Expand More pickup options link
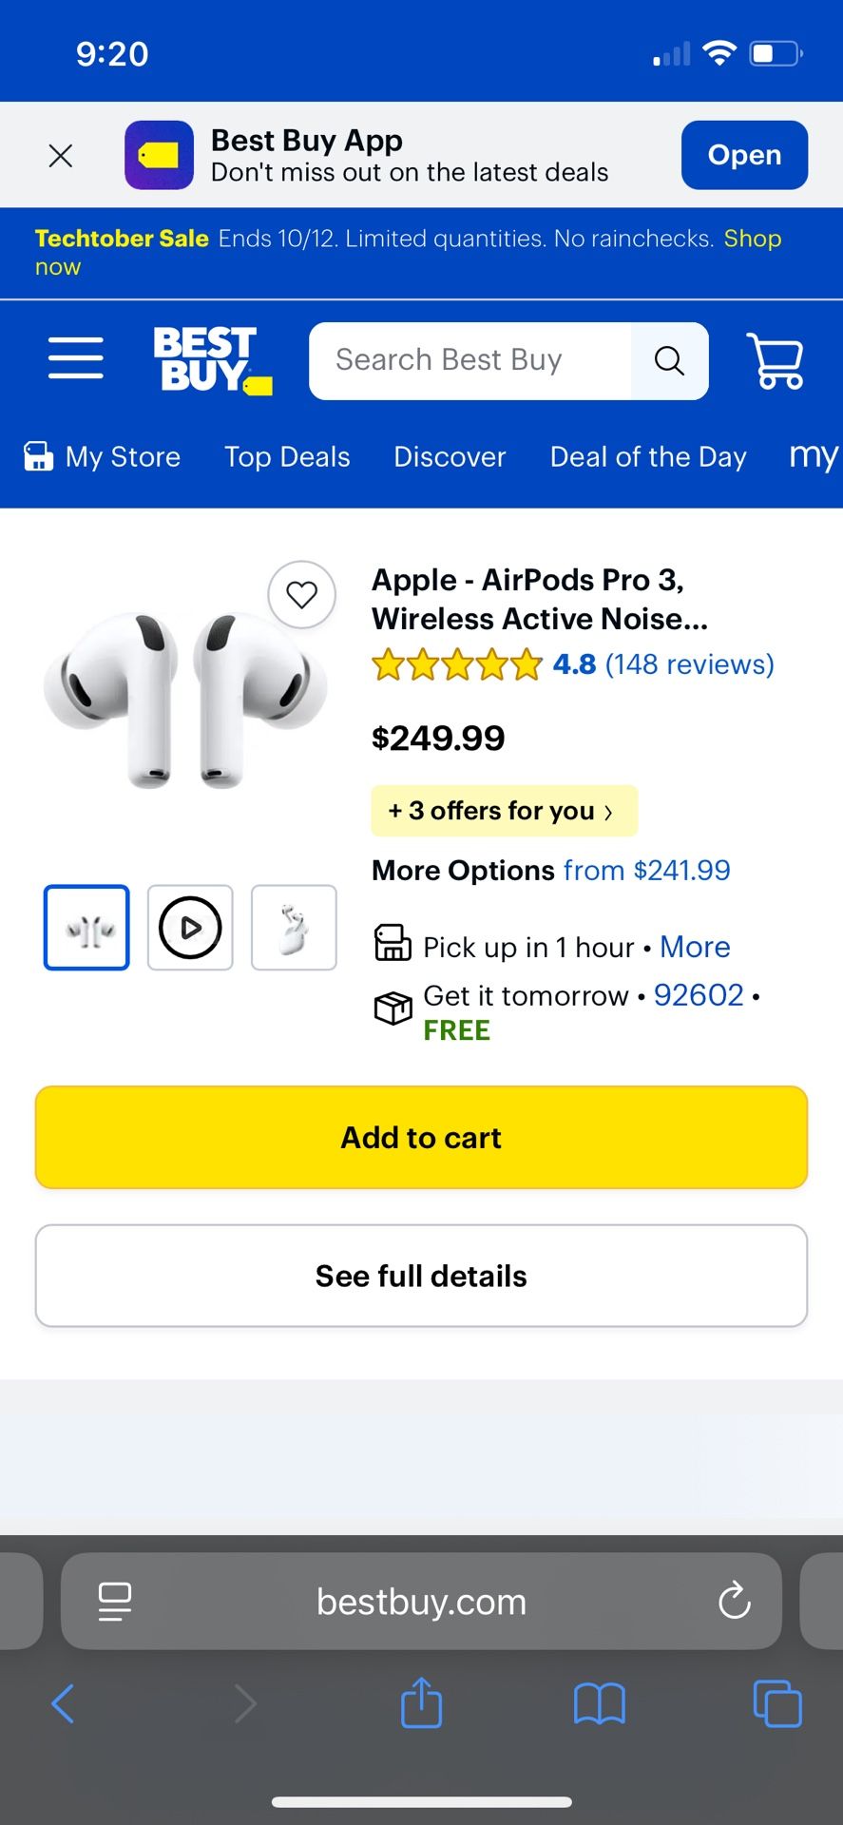The image size is (843, 1825). (695, 947)
